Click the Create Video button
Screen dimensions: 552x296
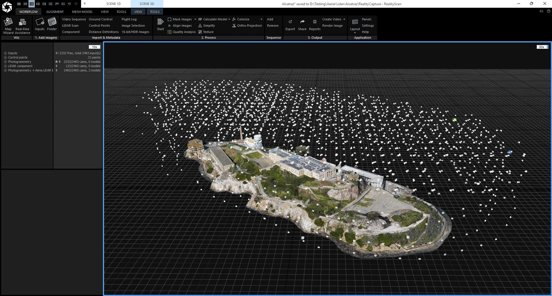tap(332, 19)
